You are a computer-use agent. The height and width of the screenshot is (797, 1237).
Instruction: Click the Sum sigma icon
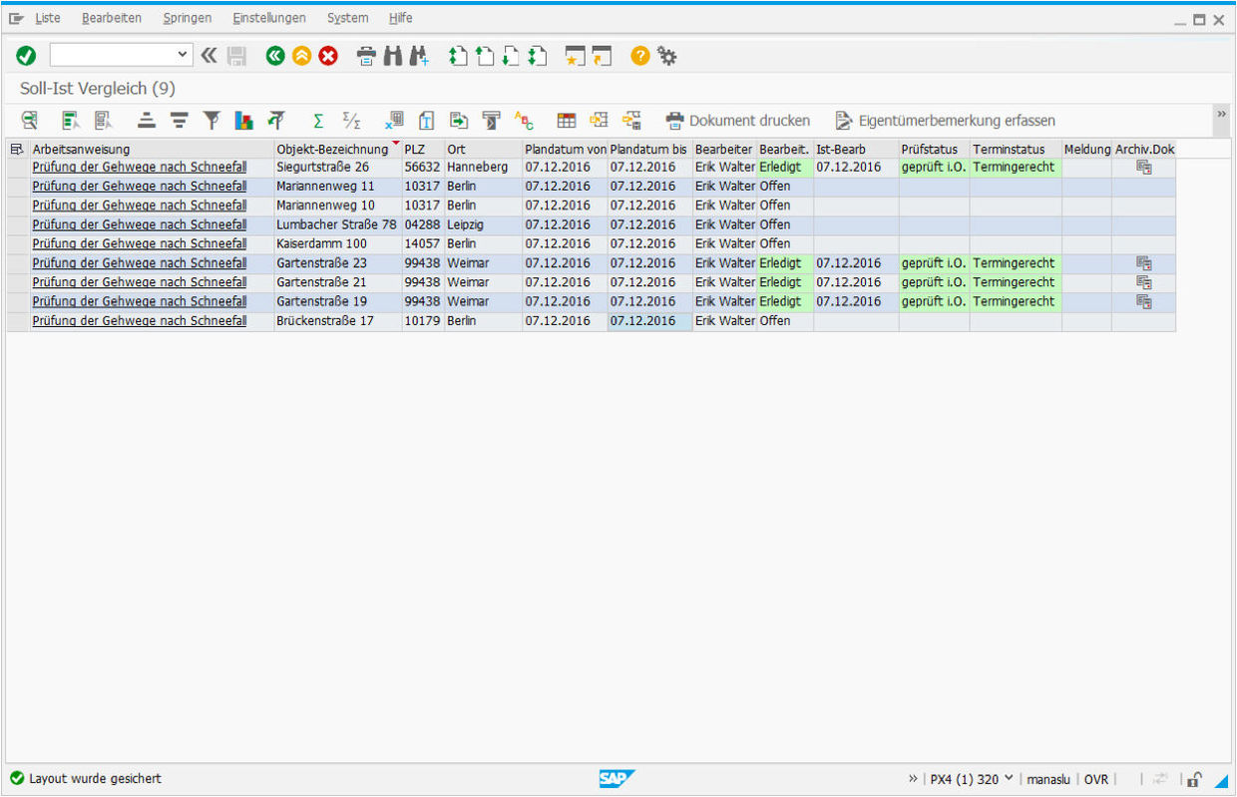click(318, 121)
